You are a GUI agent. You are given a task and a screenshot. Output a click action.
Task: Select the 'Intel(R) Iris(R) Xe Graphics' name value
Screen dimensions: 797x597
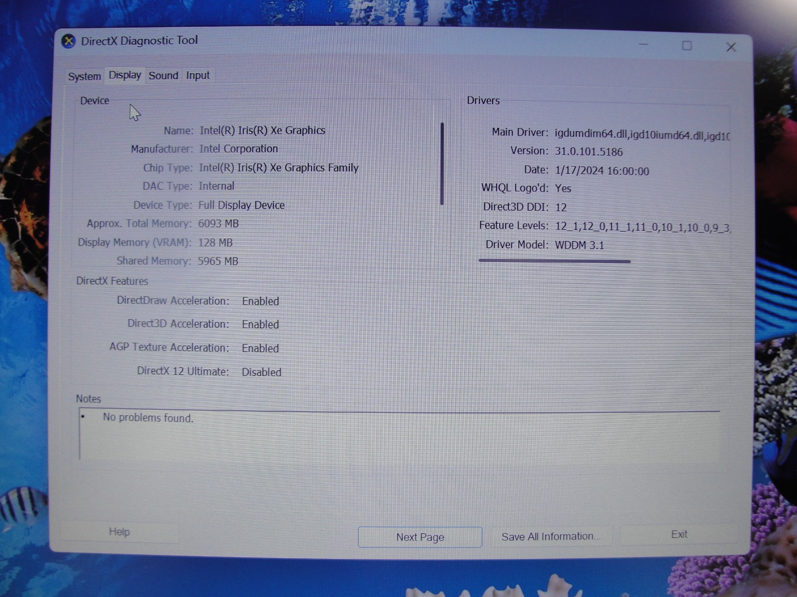click(x=263, y=130)
